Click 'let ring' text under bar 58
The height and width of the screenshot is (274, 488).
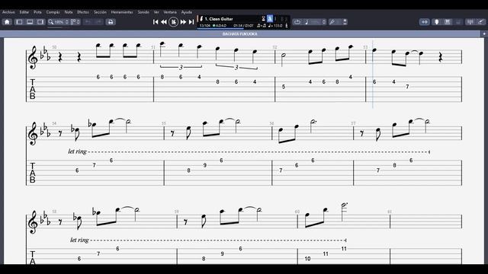click(79, 240)
